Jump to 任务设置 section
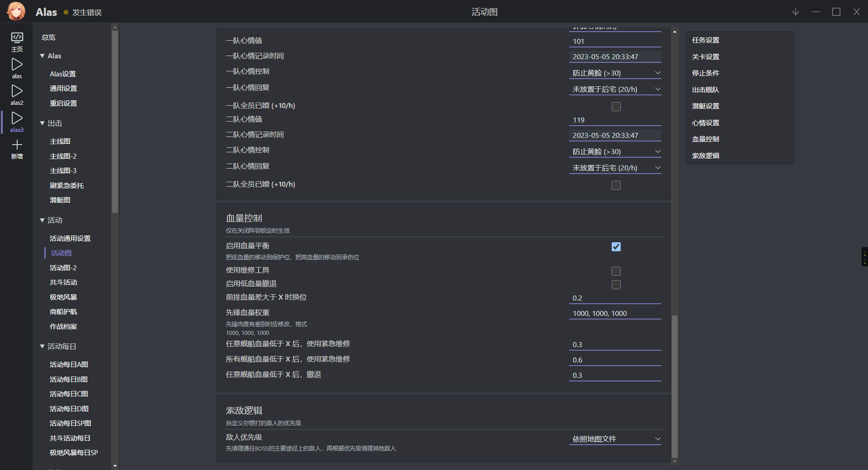This screenshot has height=470, width=868. (706, 40)
